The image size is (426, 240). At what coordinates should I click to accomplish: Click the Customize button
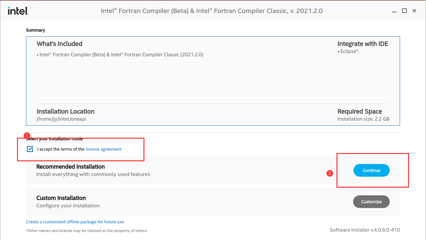(x=371, y=202)
